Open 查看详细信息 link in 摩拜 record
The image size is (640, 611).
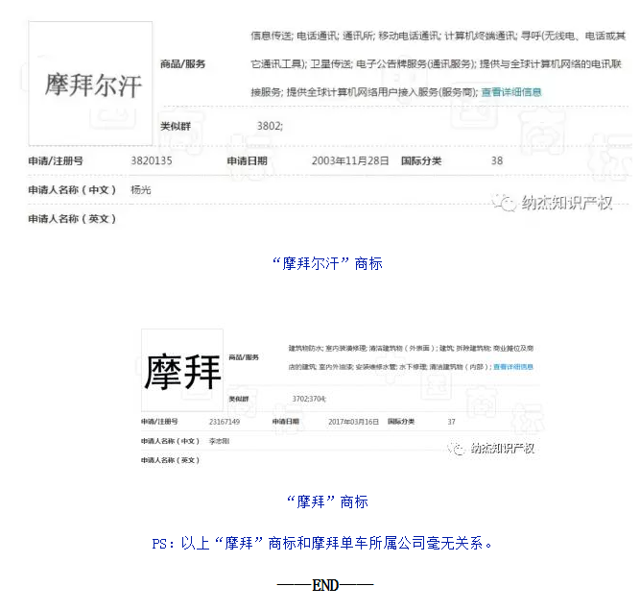[x=513, y=367]
